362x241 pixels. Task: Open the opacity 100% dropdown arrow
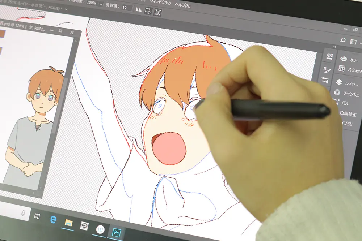coord(101,4)
